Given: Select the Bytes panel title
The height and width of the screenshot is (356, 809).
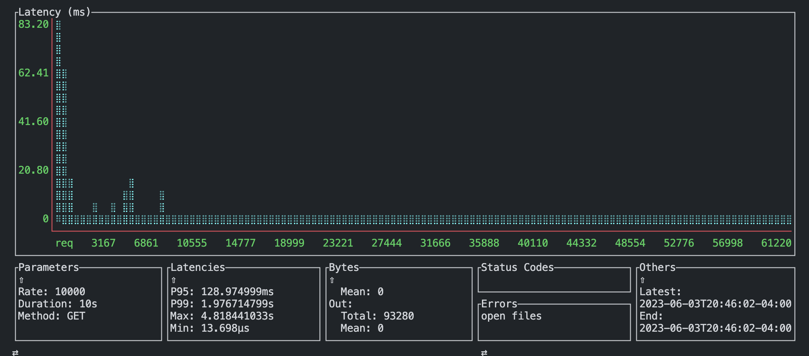Looking at the screenshot, I should tap(344, 267).
